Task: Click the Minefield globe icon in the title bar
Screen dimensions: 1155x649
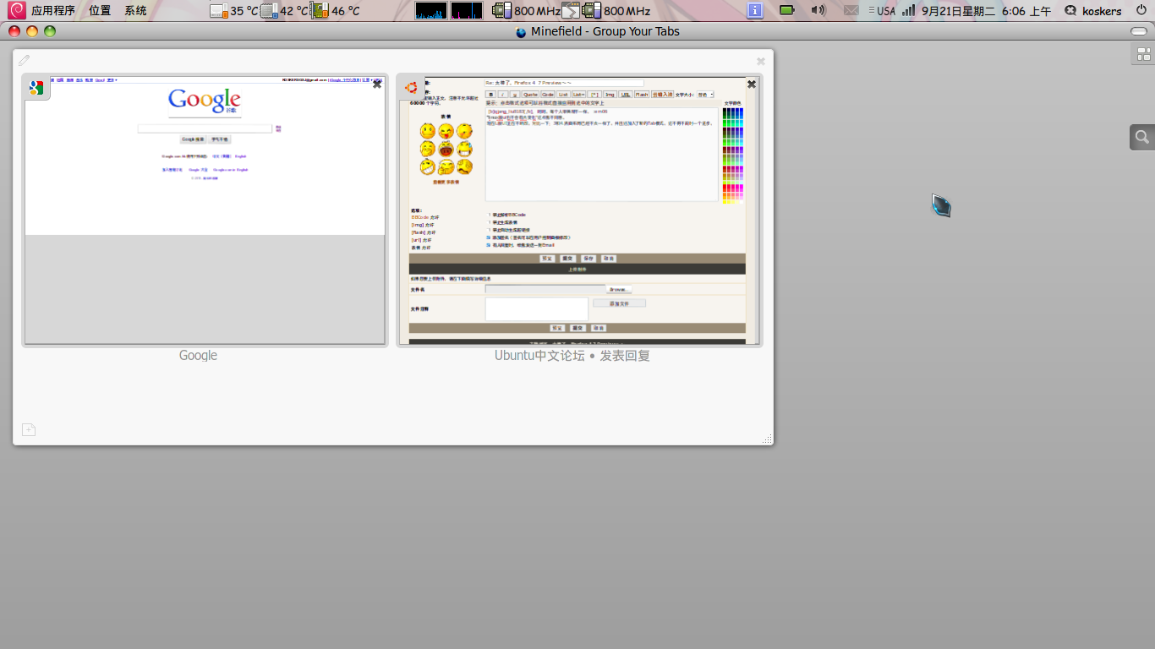Action: point(521,32)
